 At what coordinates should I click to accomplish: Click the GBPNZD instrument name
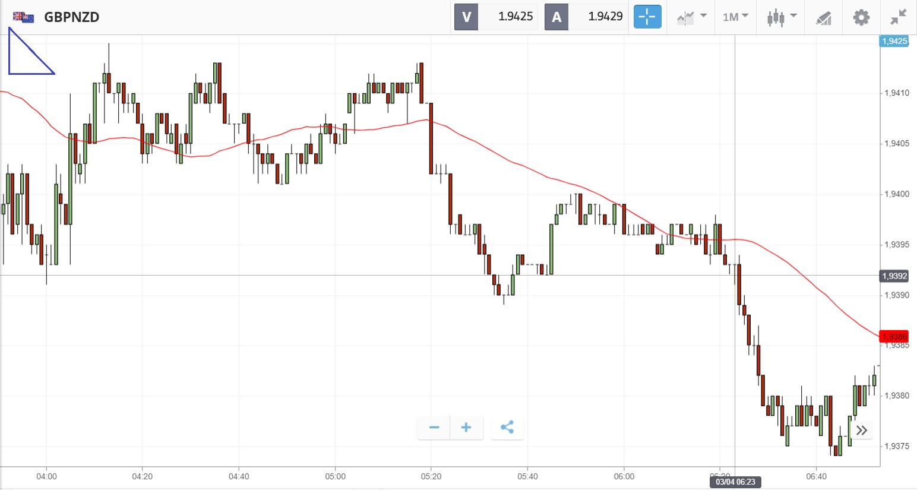point(71,17)
